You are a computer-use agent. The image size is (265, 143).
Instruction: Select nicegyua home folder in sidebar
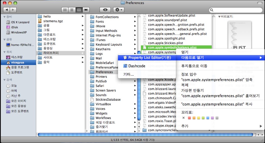coord(18,63)
